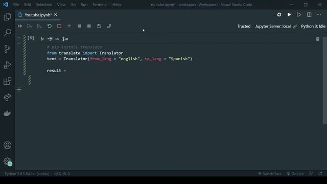Select Python 3.8.5 interpreter in status bar
327x184 pixels.
coord(27,174)
